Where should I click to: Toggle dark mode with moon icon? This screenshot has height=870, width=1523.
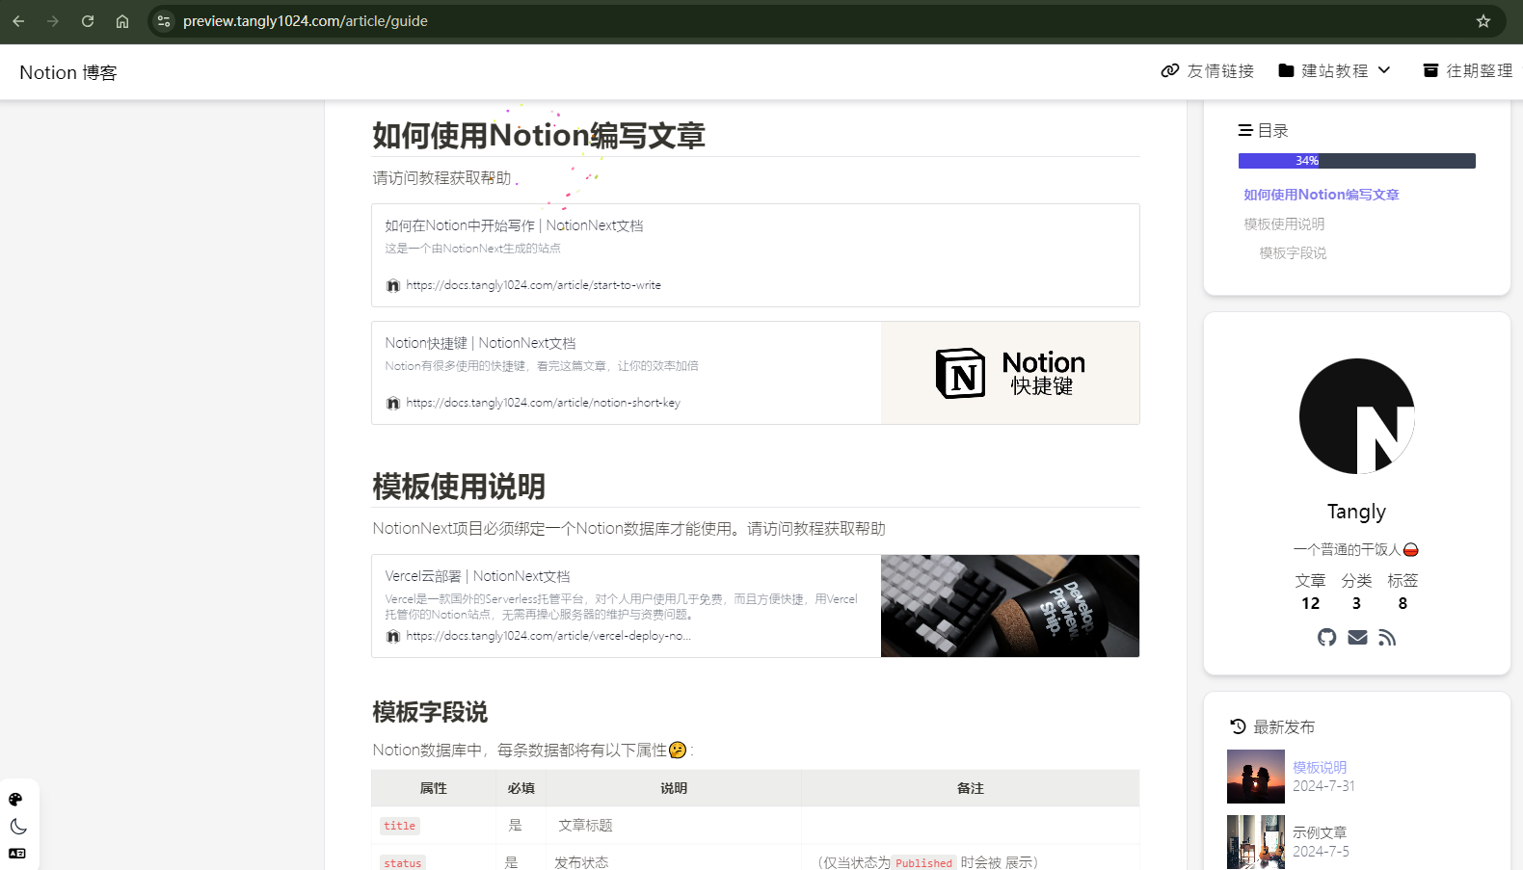click(17, 827)
